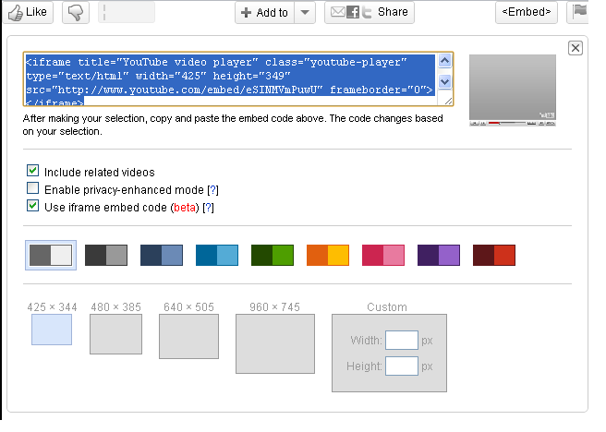The image size is (606, 432).
Task: Click the video player preview thumbnail
Action: pyautogui.click(x=513, y=90)
